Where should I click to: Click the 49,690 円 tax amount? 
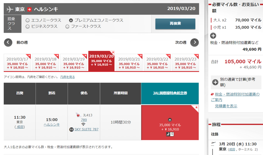[x=252, y=50]
